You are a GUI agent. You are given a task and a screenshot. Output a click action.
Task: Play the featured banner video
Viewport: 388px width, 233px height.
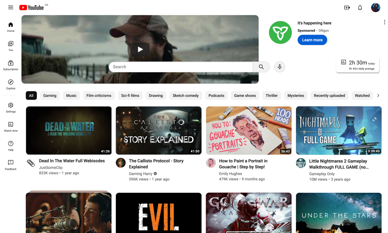click(x=140, y=49)
